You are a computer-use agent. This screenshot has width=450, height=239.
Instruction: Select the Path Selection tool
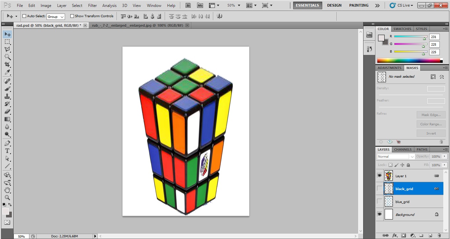coord(7,159)
